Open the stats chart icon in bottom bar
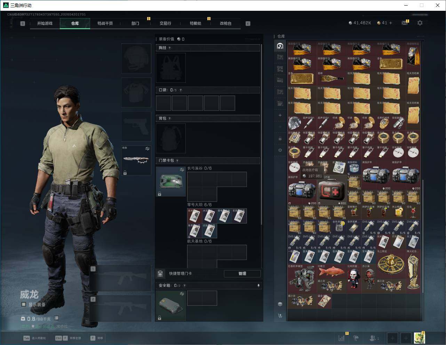446x345 pixels. click(x=342, y=338)
